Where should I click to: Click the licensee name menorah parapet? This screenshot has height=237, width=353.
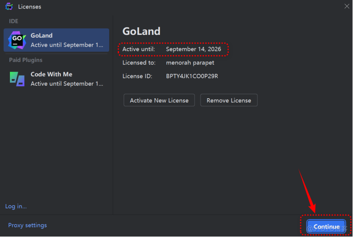click(x=190, y=63)
